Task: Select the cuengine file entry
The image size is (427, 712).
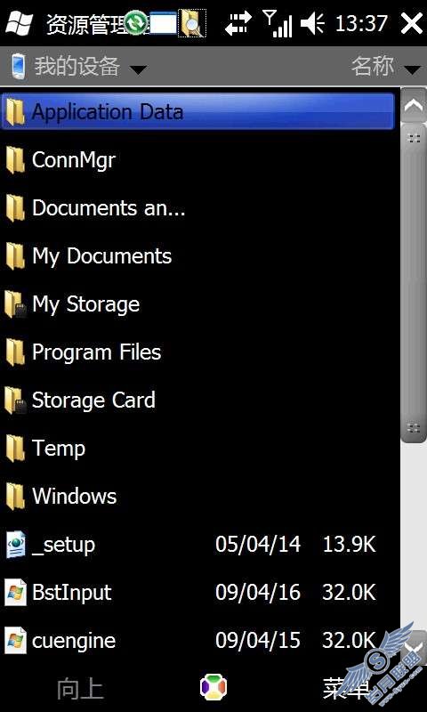Action: [x=199, y=640]
